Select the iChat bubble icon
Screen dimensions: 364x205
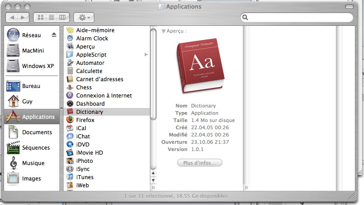click(70, 137)
